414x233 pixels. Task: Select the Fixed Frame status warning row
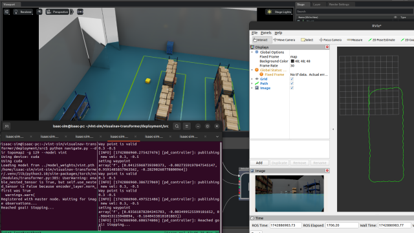click(290, 74)
